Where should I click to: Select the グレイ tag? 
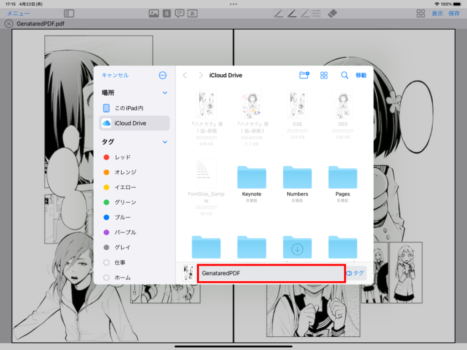pyautogui.click(x=135, y=247)
